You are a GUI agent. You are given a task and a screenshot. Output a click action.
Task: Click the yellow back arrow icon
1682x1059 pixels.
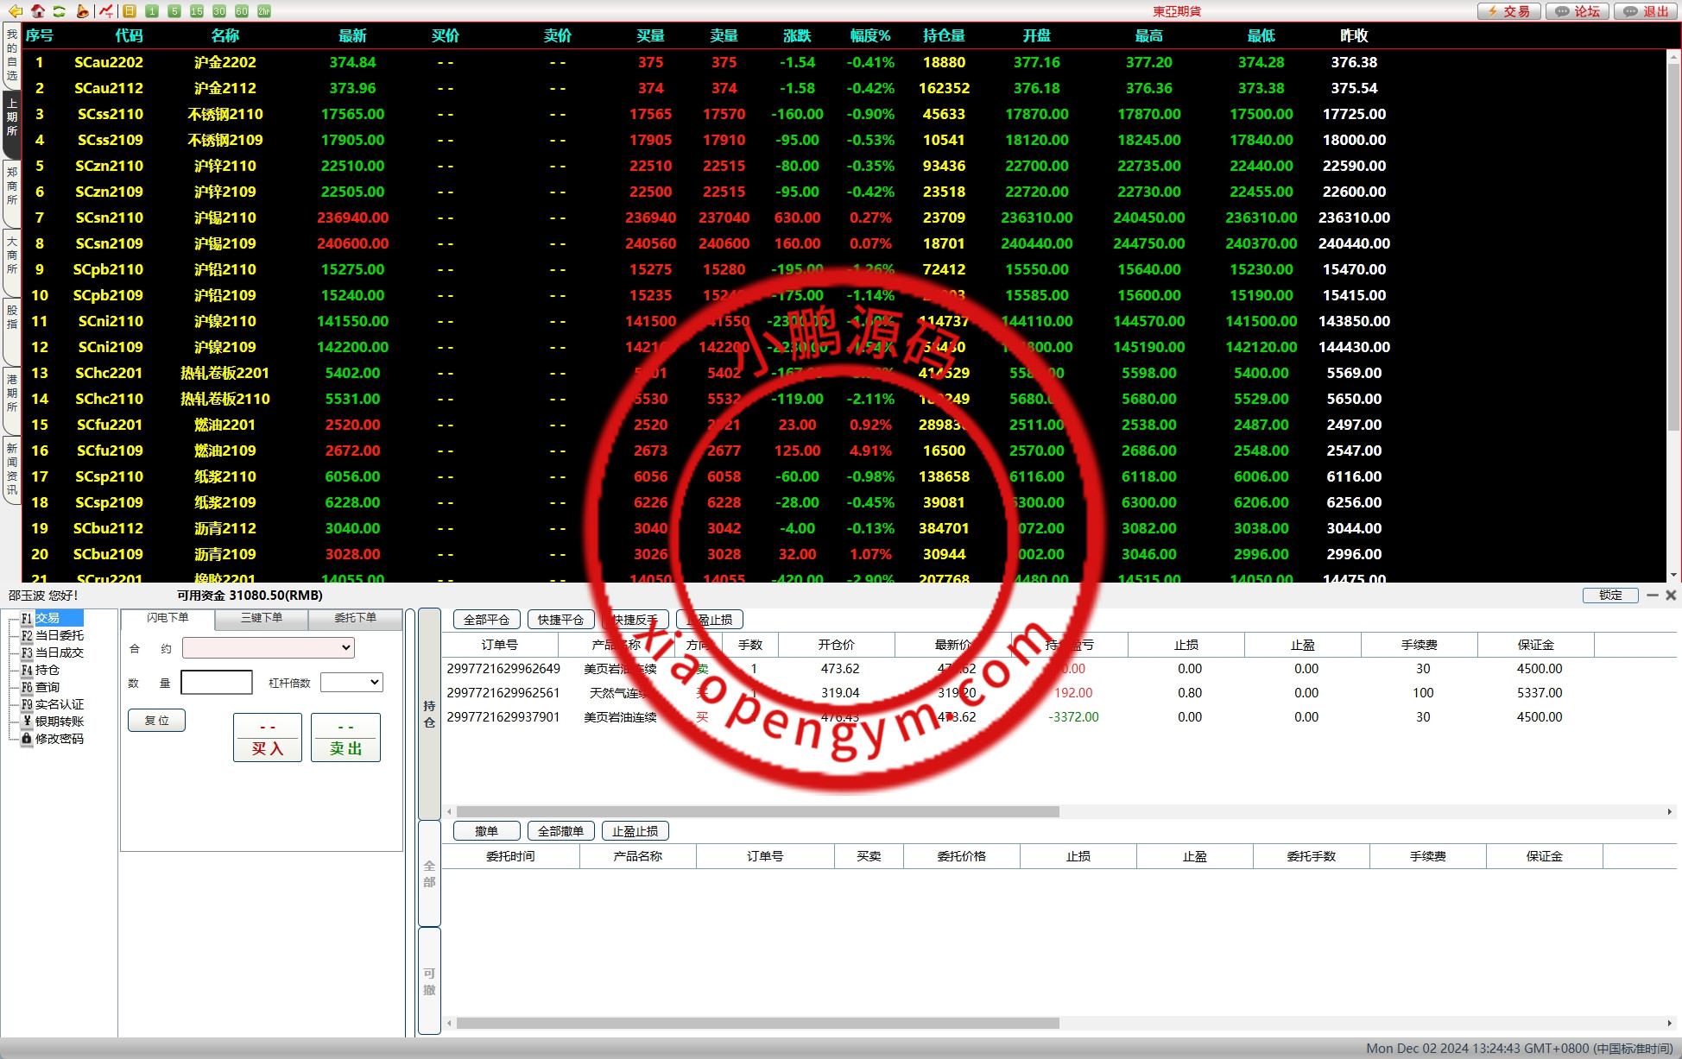point(15,11)
